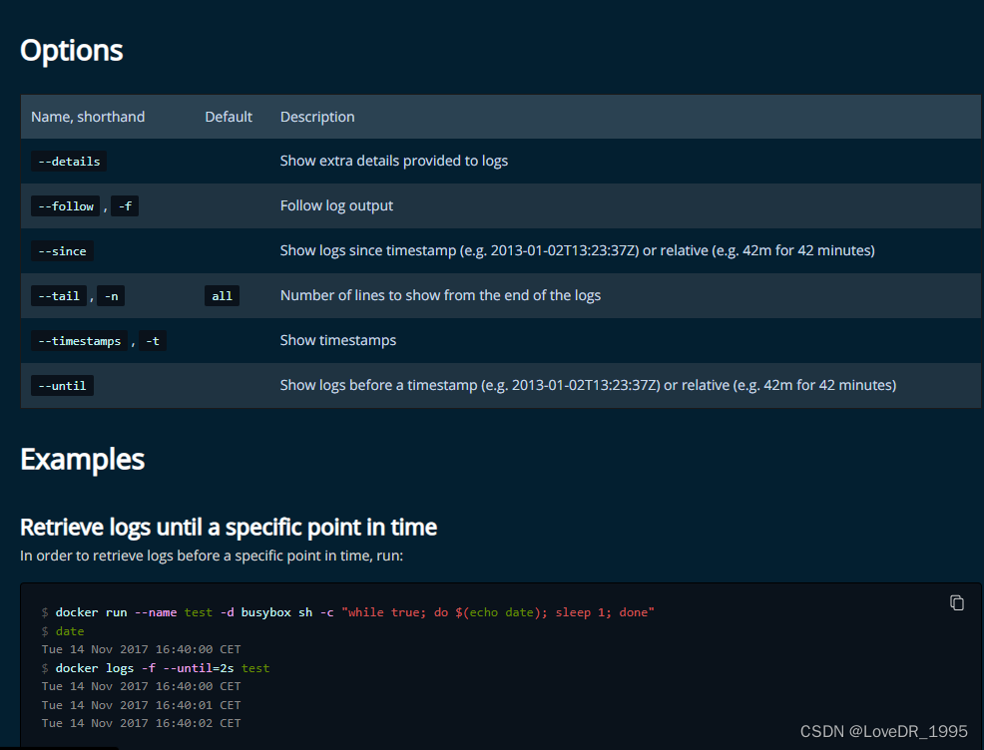Click the -t shorthand tag
The image size is (984, 750).
tap(152, 341)
